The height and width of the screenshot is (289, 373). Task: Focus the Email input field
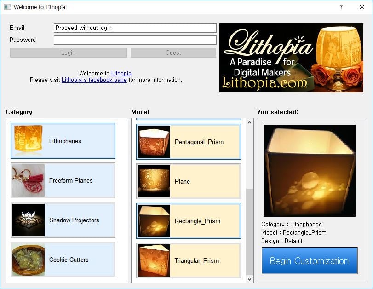pos(135,28)
